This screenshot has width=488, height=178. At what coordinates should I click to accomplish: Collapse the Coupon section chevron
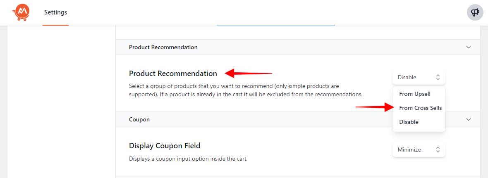[x=469, y=119]
